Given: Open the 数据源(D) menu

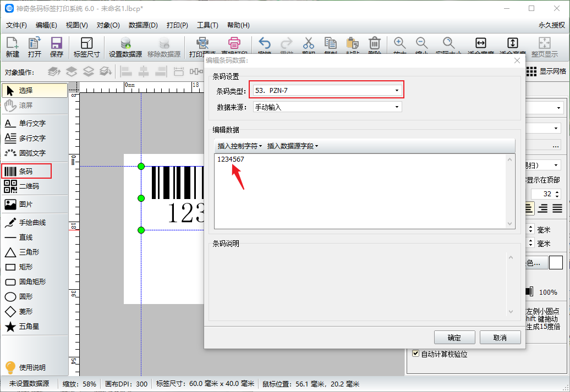Looking at the screenshot, I should tap(143, 25).
